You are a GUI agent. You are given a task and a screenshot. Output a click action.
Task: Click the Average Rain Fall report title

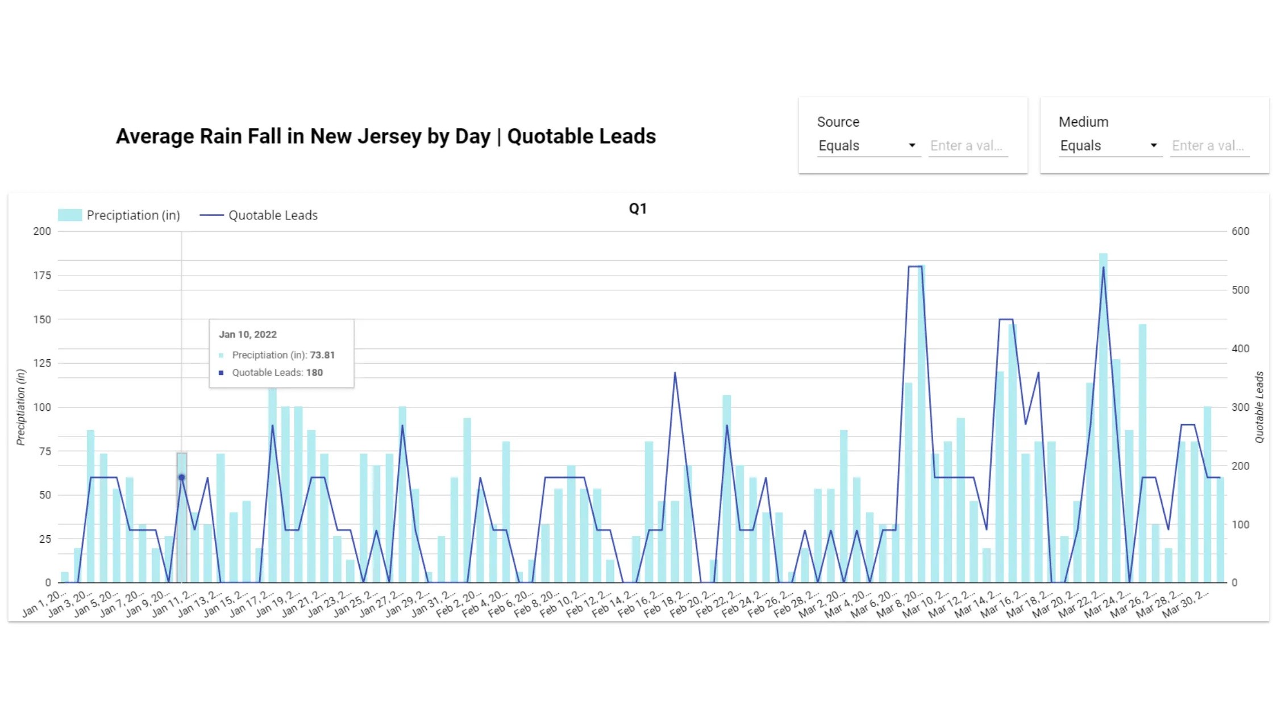(x=386, y=136)
